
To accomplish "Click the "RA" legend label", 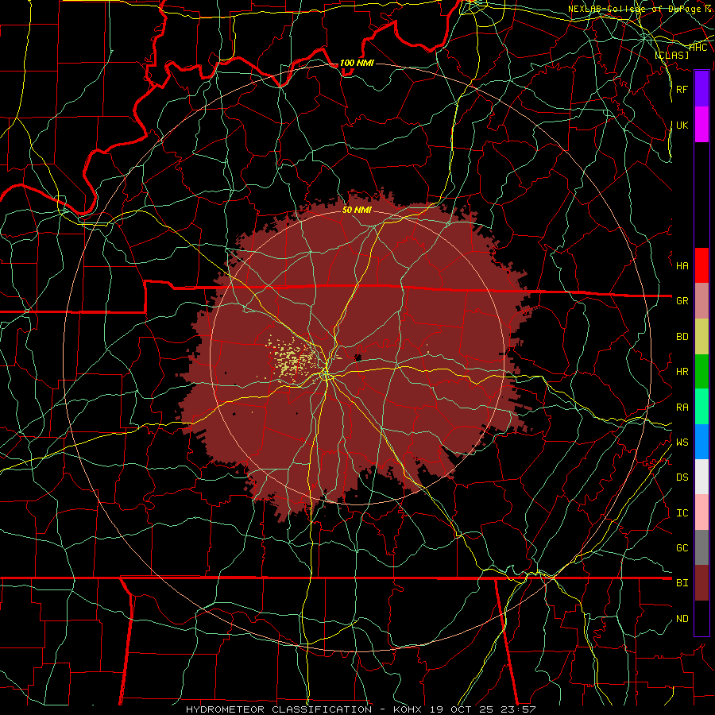I will coord(682,408).
